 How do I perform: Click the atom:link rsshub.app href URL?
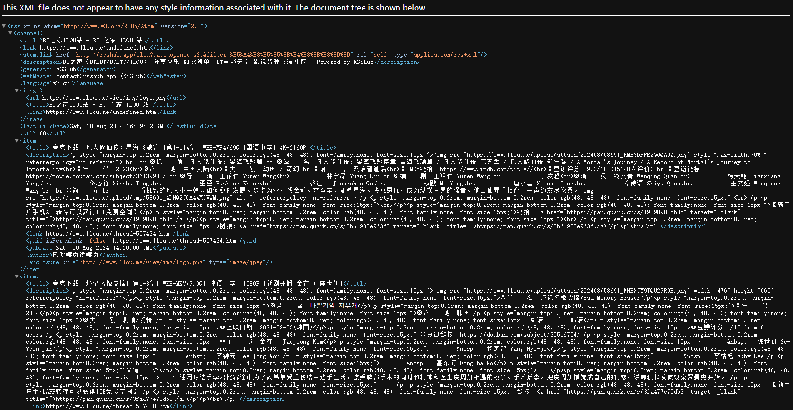(x=214, y=55)
